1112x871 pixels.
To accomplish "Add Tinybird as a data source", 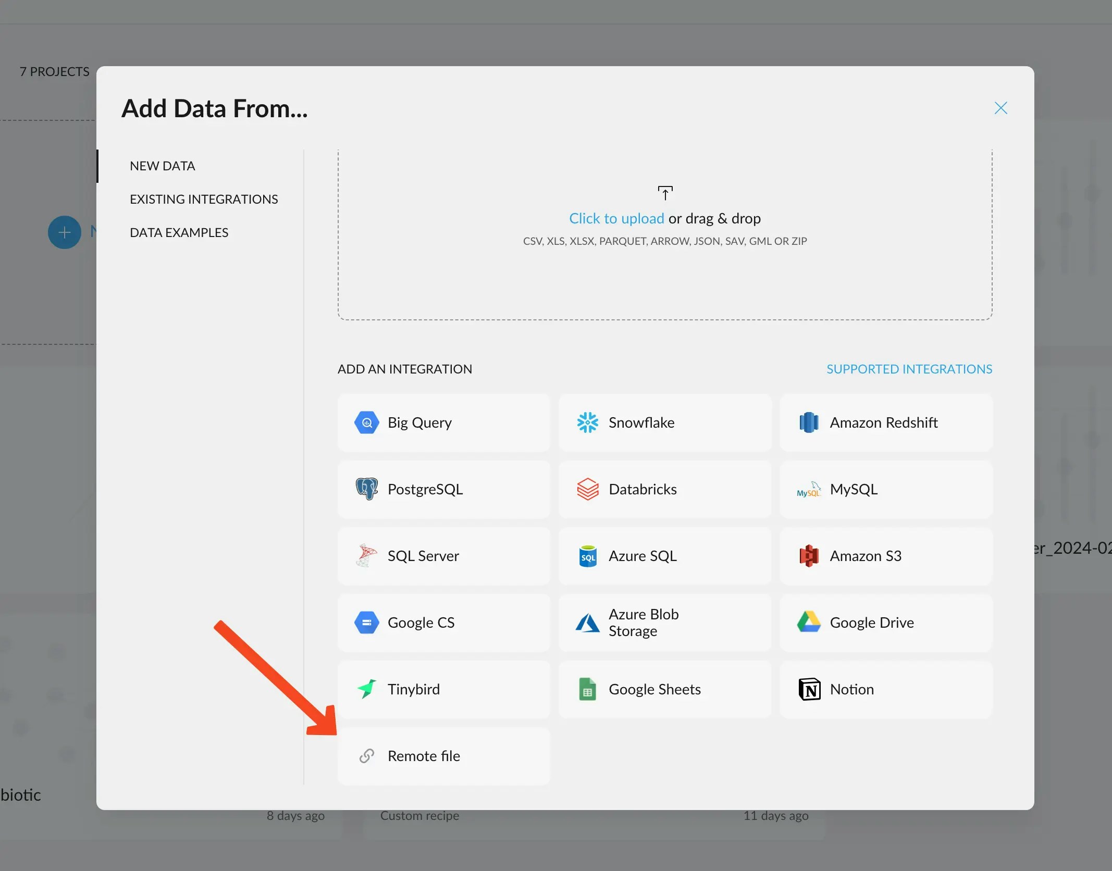I will (x=443, y=689).
